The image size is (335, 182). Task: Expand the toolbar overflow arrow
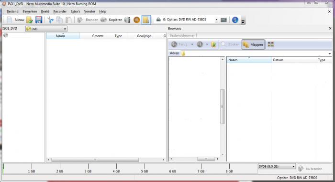click(x=243, y=21)
